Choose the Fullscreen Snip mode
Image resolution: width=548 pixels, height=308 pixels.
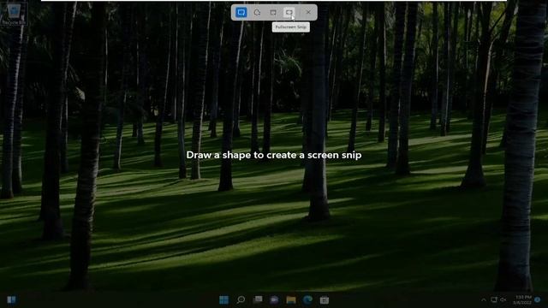[289, 12]
